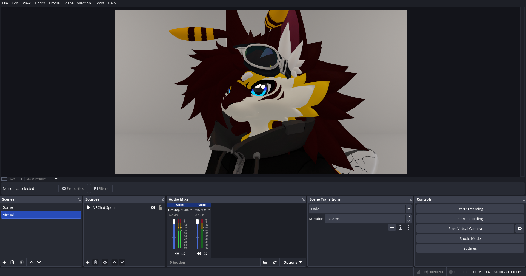Click Start Recording button

(470, 219)
